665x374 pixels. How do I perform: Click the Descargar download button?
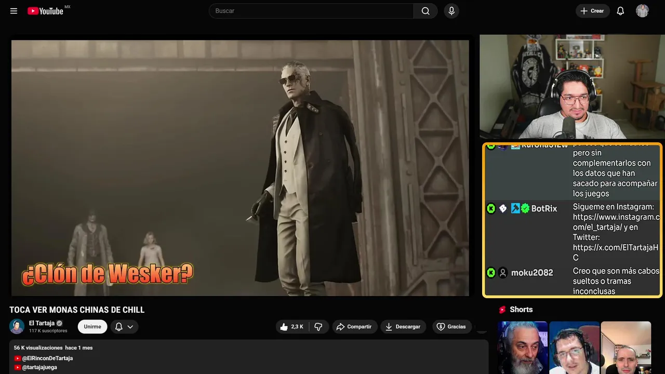pos(403,327)
